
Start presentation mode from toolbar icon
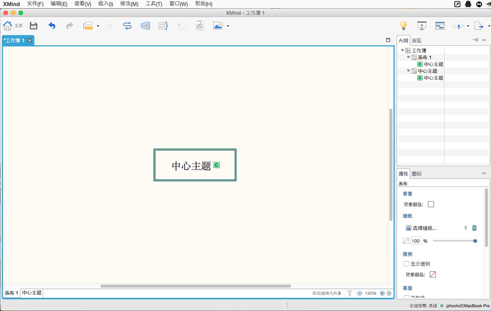(422, 26)
